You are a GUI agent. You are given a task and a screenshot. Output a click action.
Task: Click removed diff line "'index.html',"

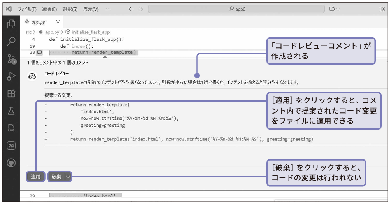pos(97,112)
